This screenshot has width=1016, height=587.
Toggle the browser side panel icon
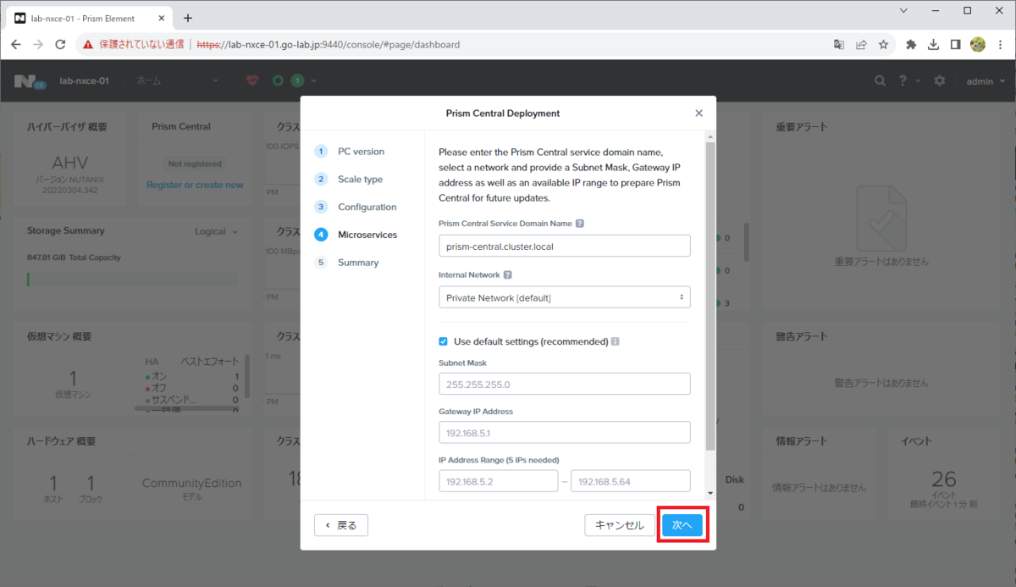click(955, 44)
